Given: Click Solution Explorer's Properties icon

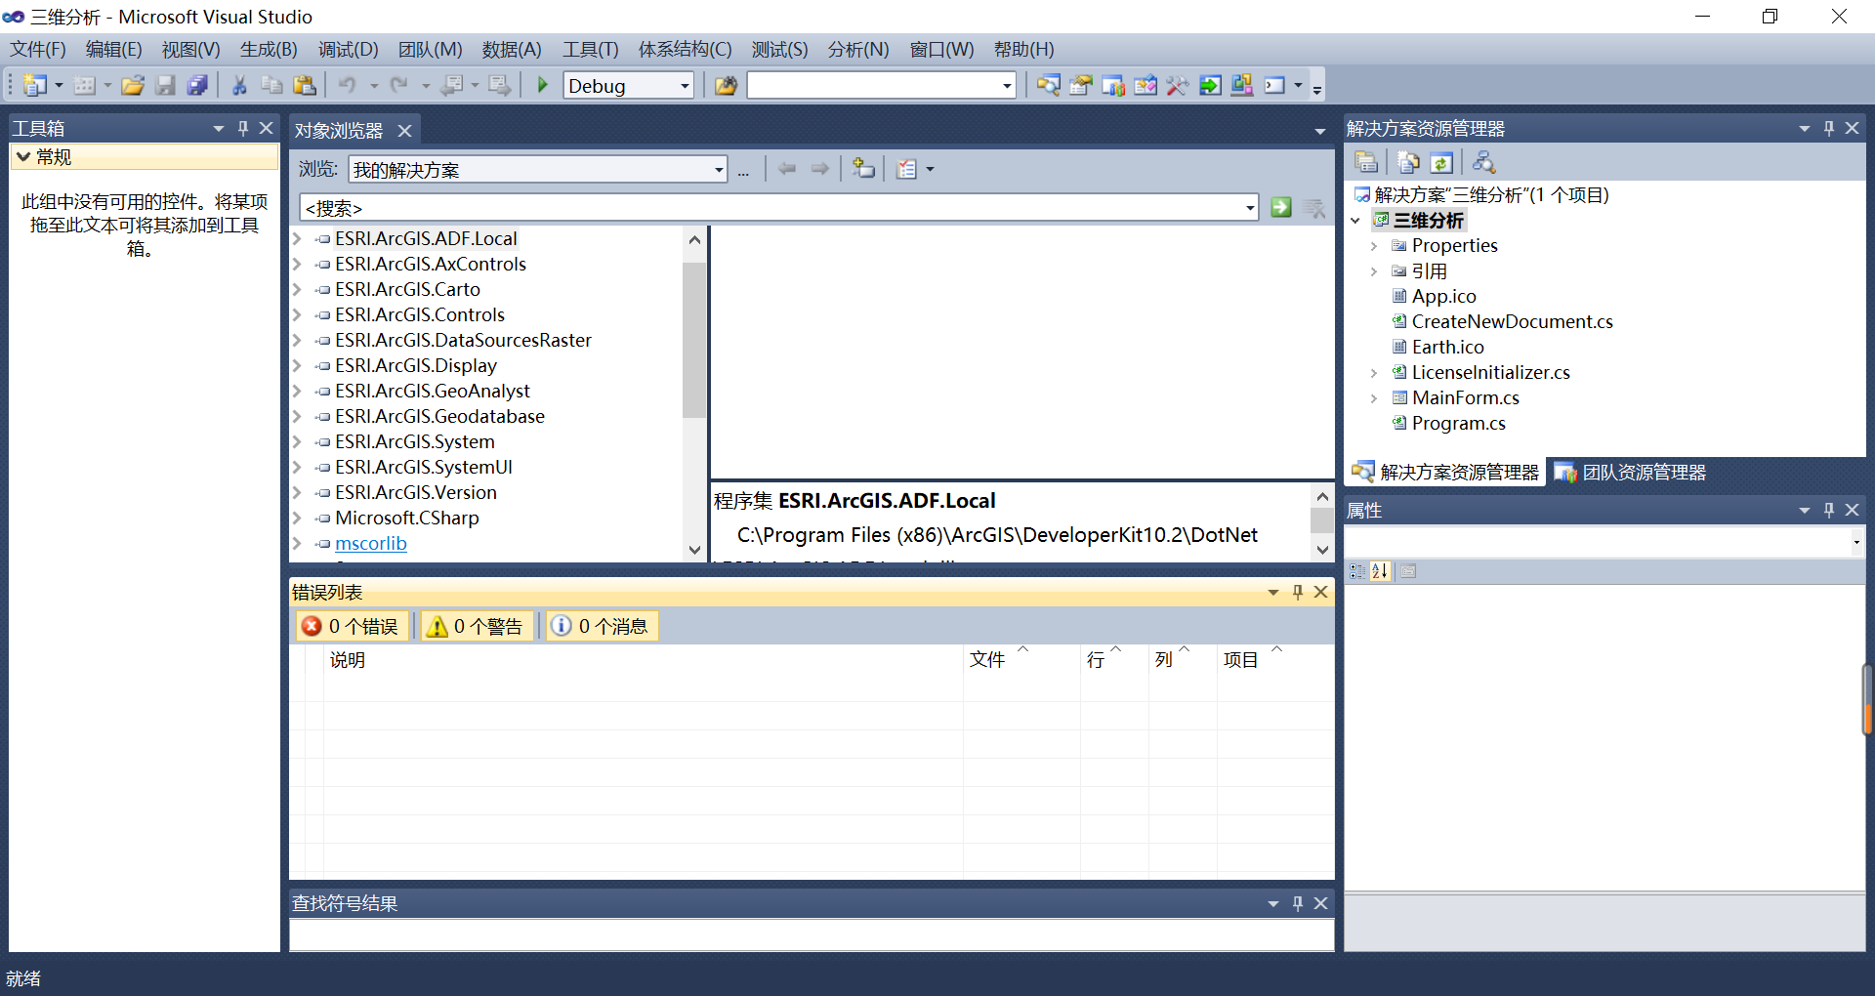Looking at the screenshot, I should point(1366,162).
